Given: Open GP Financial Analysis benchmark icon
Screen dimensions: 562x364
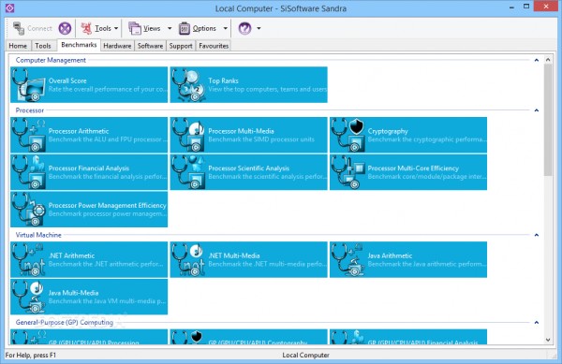Looking at the screenshot, I should tap(348, 337).
